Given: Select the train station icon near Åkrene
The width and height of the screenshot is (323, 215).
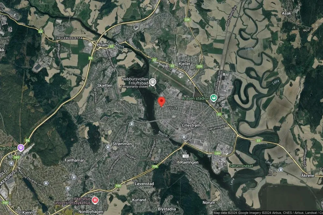Looking at the screenshot, I should 281,170.
